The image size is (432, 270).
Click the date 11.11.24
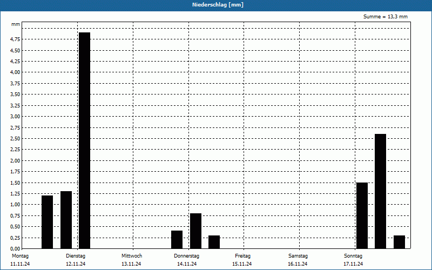point(20,264)
